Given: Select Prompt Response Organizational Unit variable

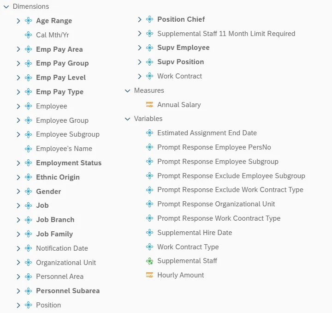Looking at the screenshot, I should (216, 204).
